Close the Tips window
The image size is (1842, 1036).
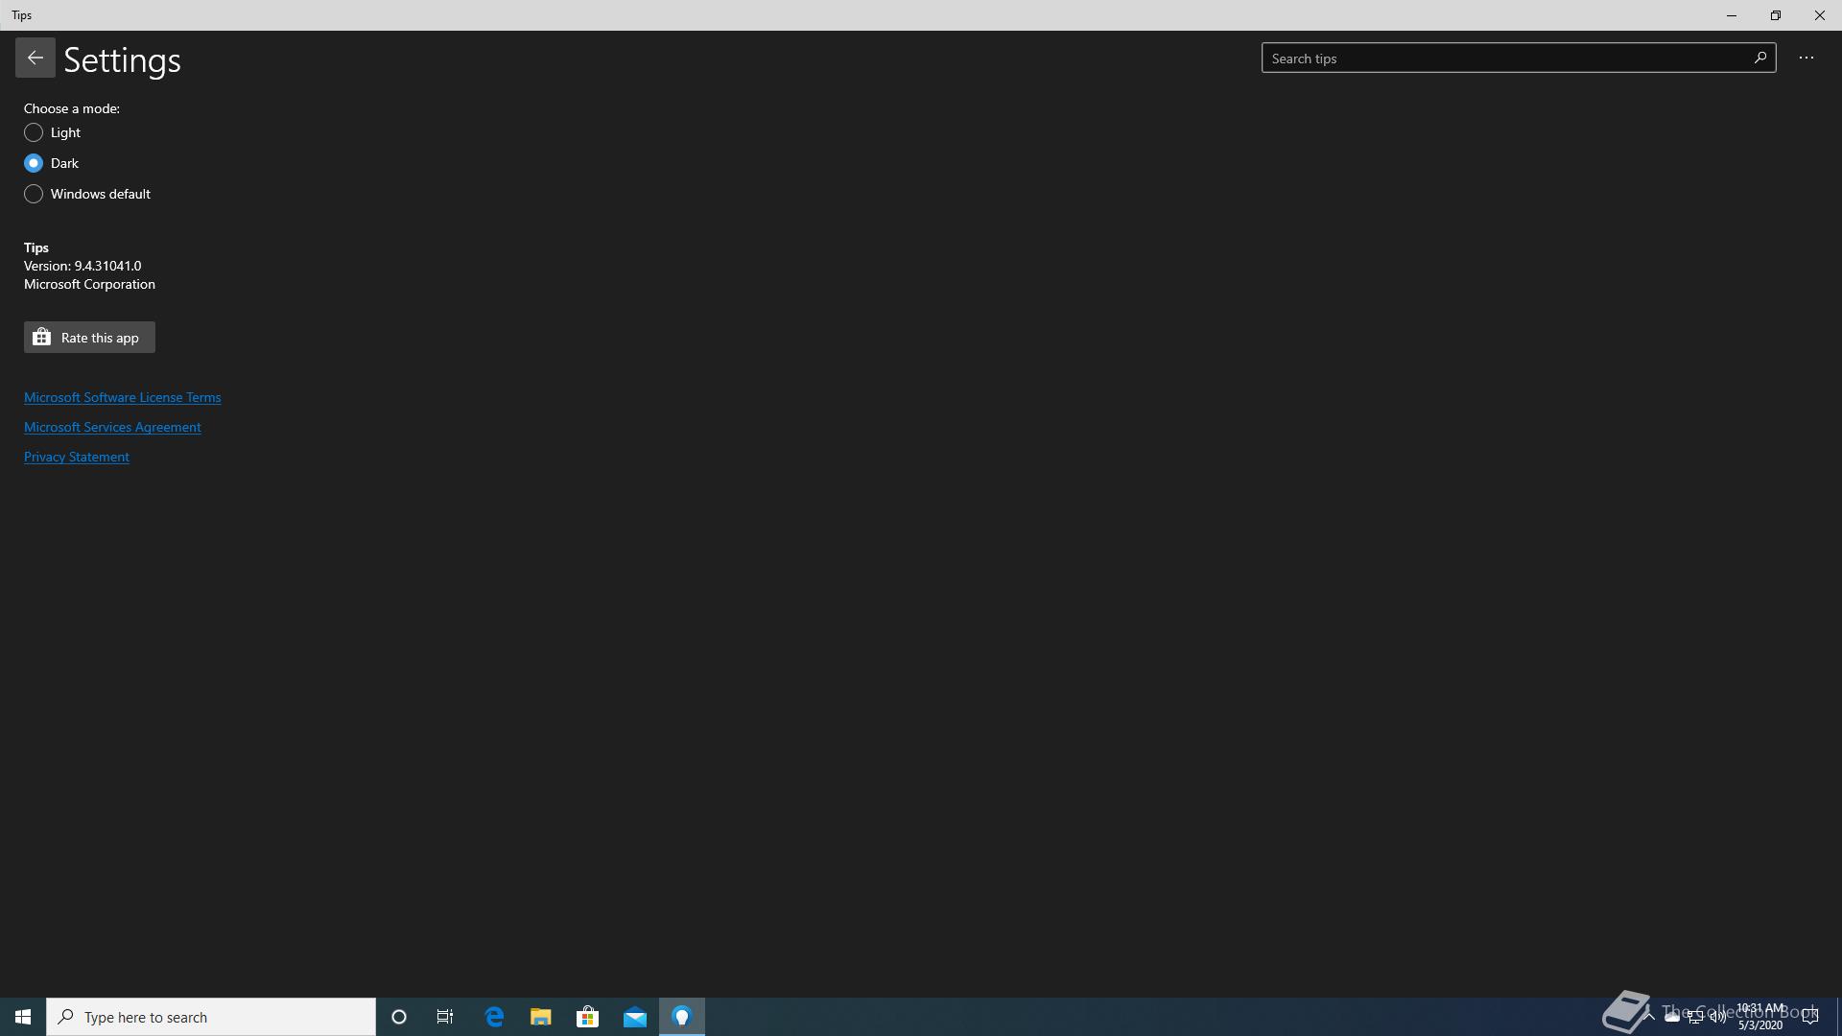click(x=1820, y=15)
